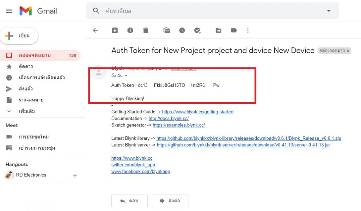Screen dimensions: 361x211
Task: Click the email subject heading text
Action: (213, 51)
